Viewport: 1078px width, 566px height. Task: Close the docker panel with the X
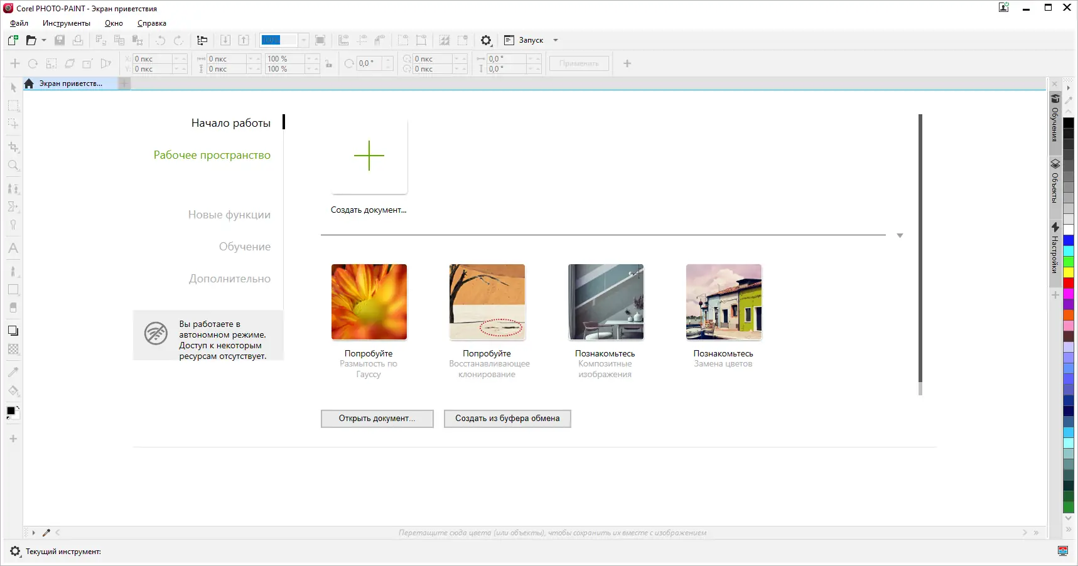[x=1055, y=83]
